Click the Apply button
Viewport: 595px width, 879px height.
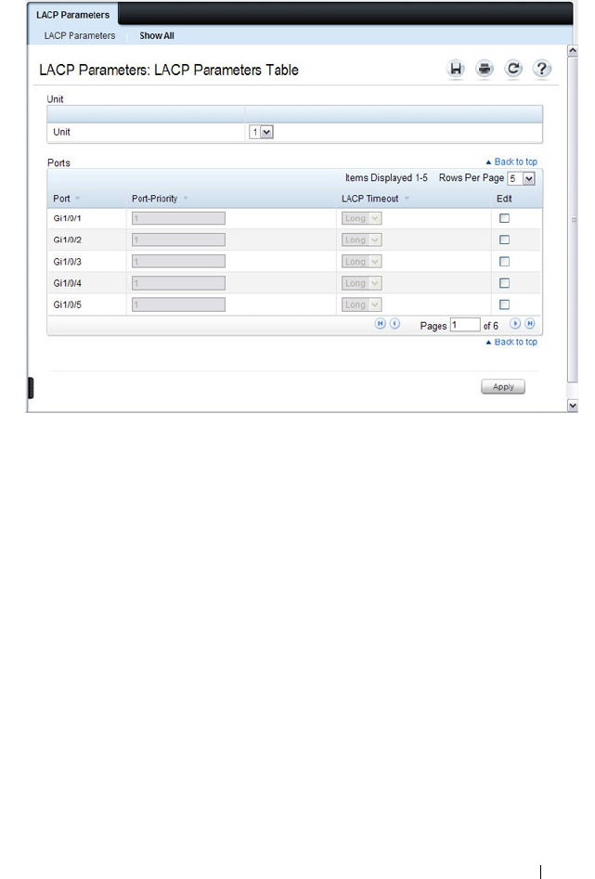coord(503,387)
